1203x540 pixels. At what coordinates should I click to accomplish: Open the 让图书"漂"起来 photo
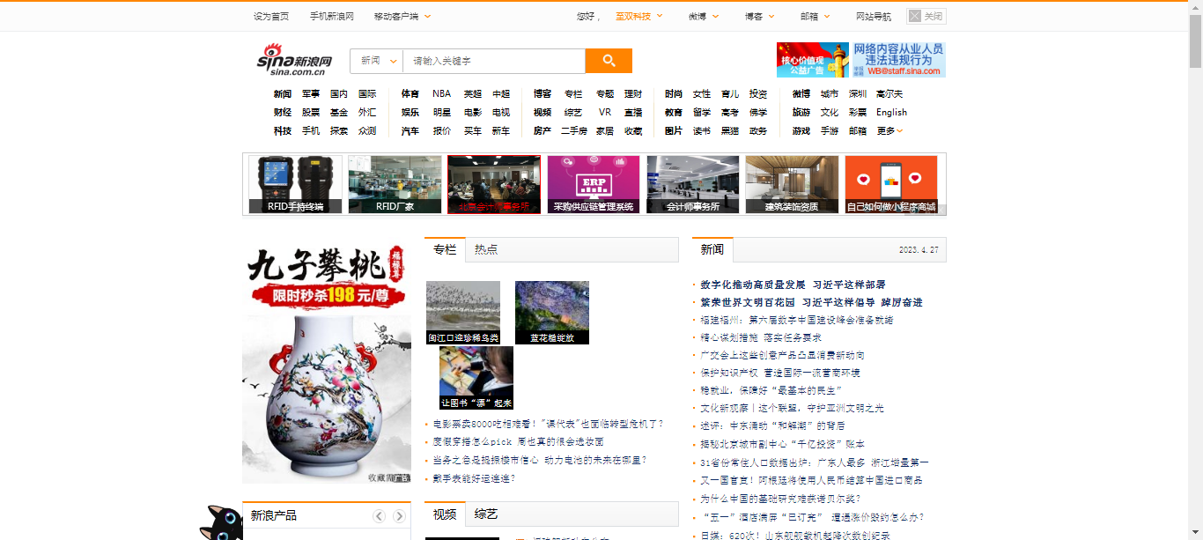pos(476,378)
